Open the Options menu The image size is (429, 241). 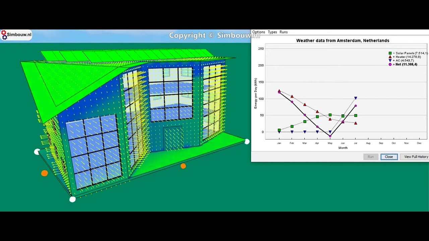tap(258, 32)
